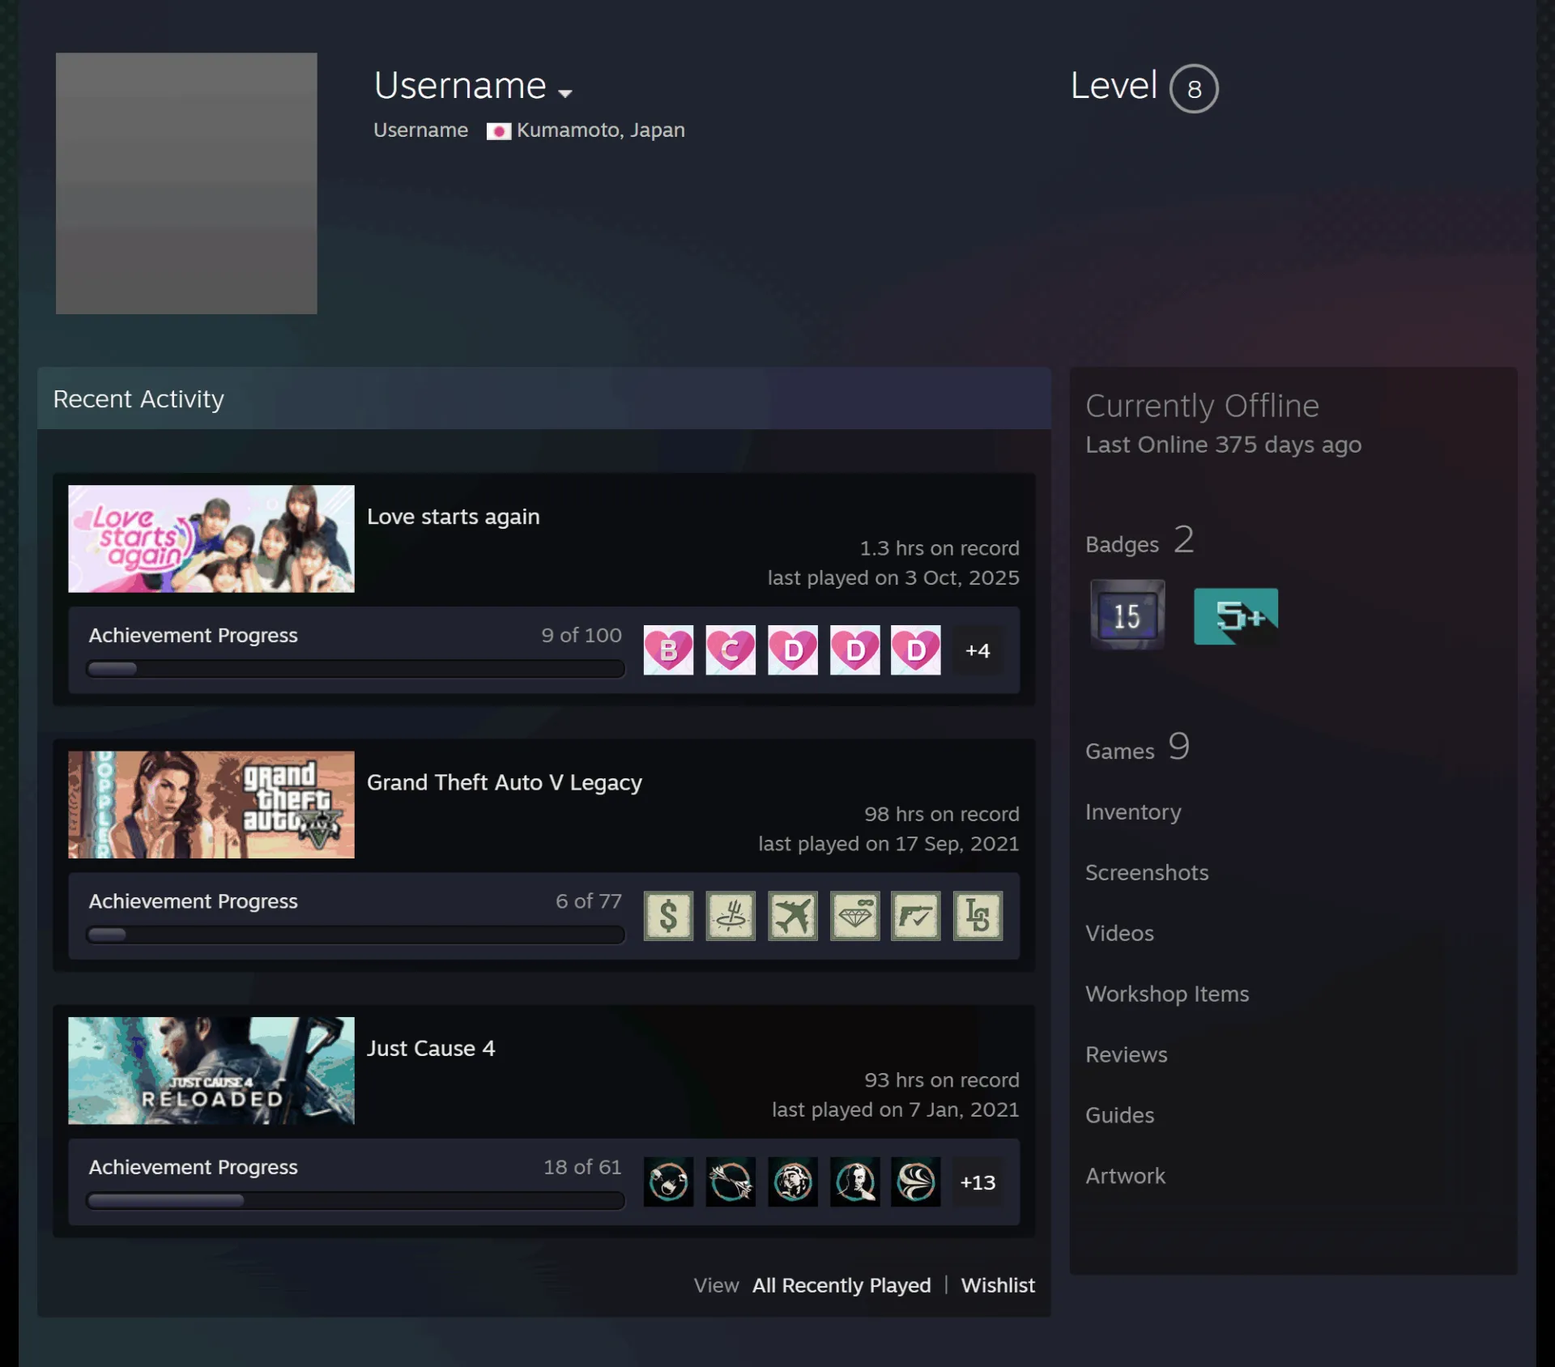The height and width of the screenshot is (1367, 1555).
Task: Click the LS GTA V achievement icon
Action: (x=978, y=916)
